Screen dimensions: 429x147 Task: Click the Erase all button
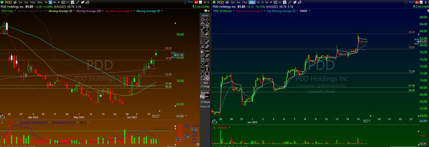[205, 107]
